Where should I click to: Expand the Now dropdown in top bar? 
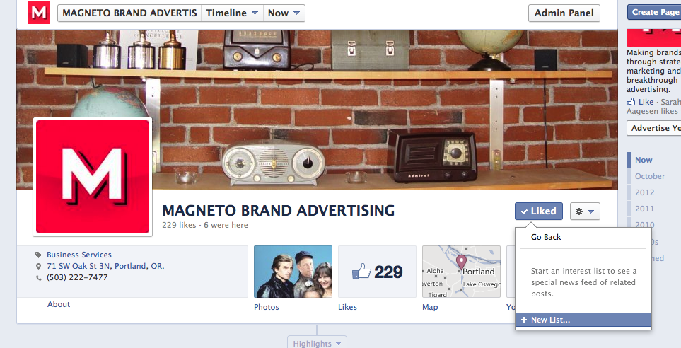tap(284, 13)
